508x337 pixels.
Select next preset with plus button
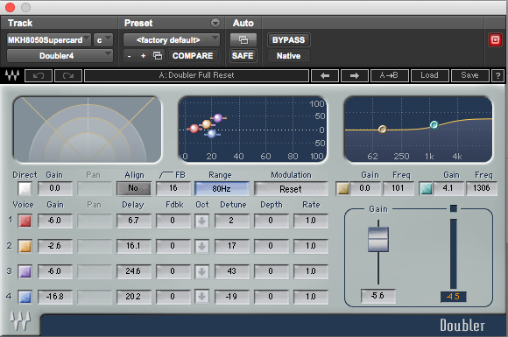pyautogui.click(x=143, y=56)
